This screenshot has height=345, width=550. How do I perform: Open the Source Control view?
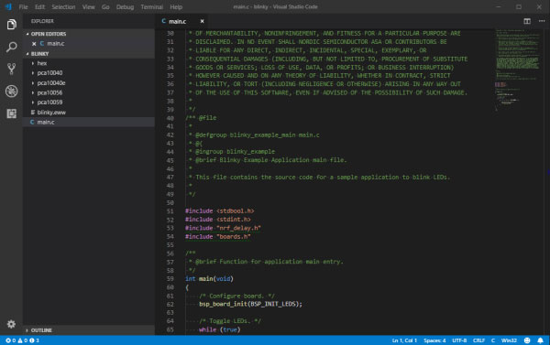click(x=11, y=69)
